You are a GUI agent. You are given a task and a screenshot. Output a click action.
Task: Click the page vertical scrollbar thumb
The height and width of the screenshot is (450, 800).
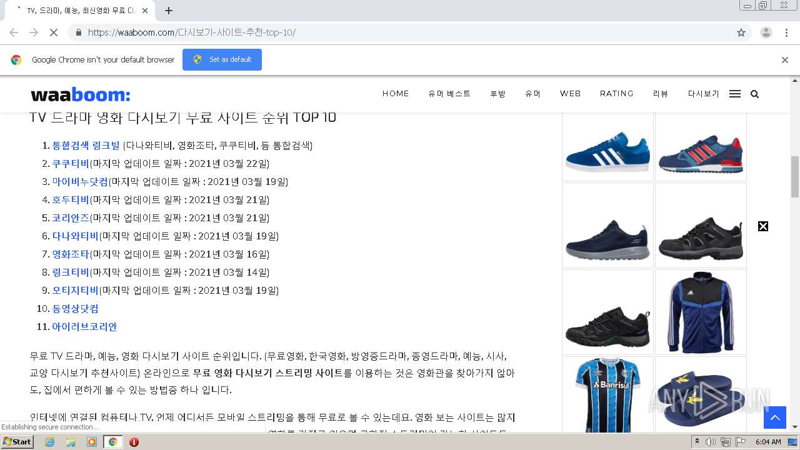click(795, 177)
